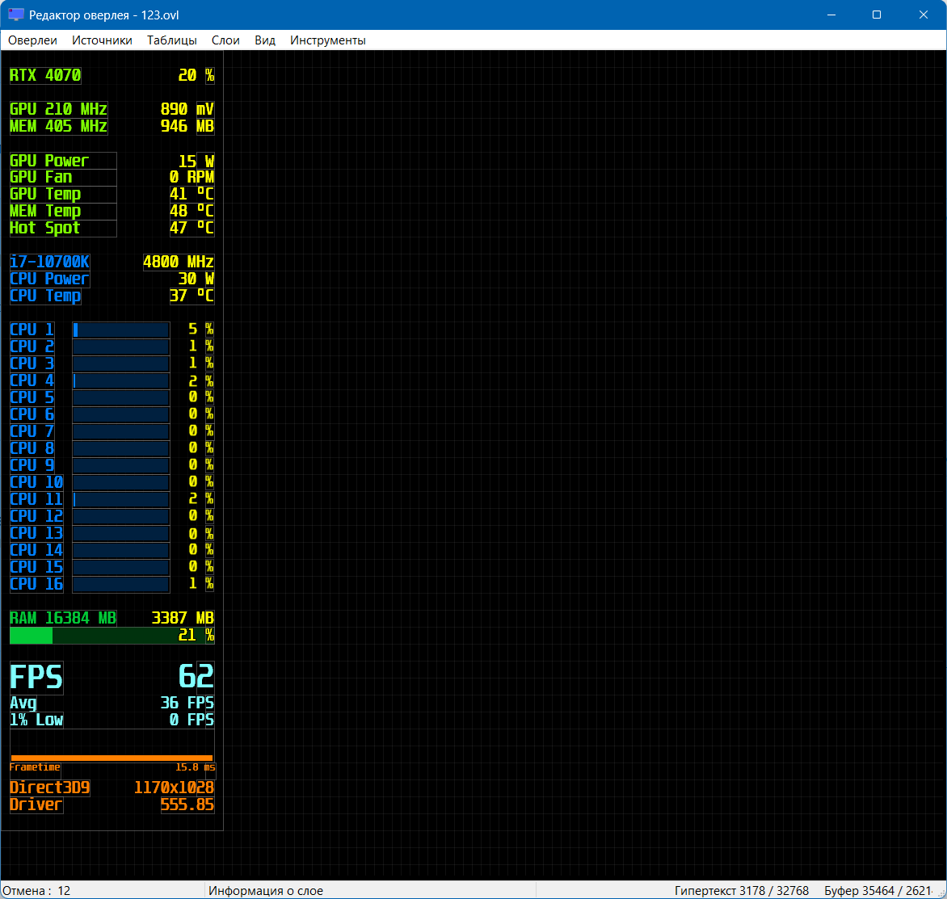Select the Hot Spot label
The width and height of the screenshot is (947, 899).
tap(63, 229)
